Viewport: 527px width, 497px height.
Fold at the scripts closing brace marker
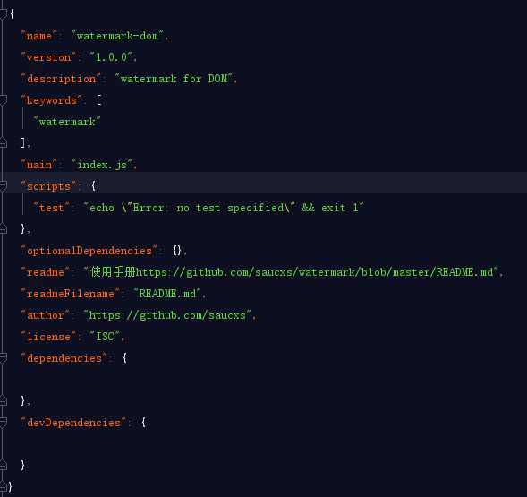[3, 229]
